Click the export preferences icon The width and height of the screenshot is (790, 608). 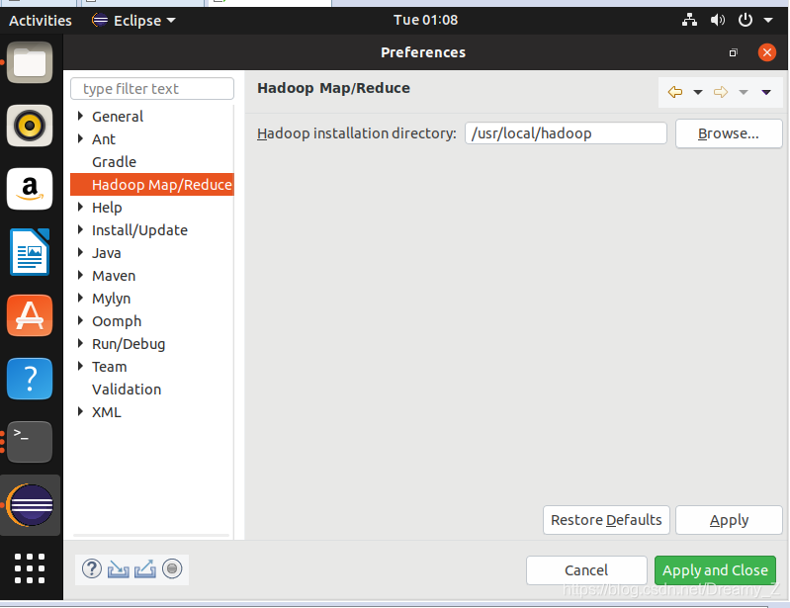point(145,569)
